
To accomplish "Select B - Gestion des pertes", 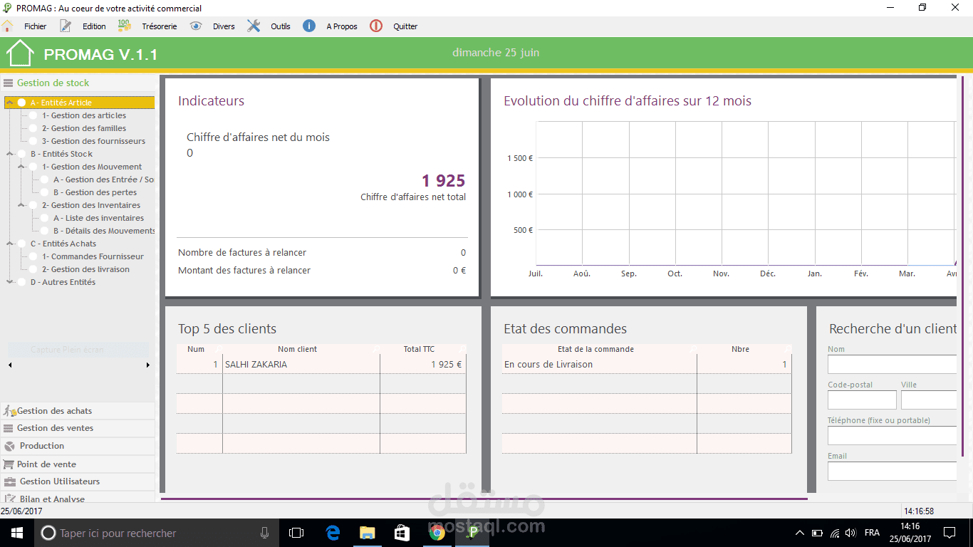I will (95, 192).
